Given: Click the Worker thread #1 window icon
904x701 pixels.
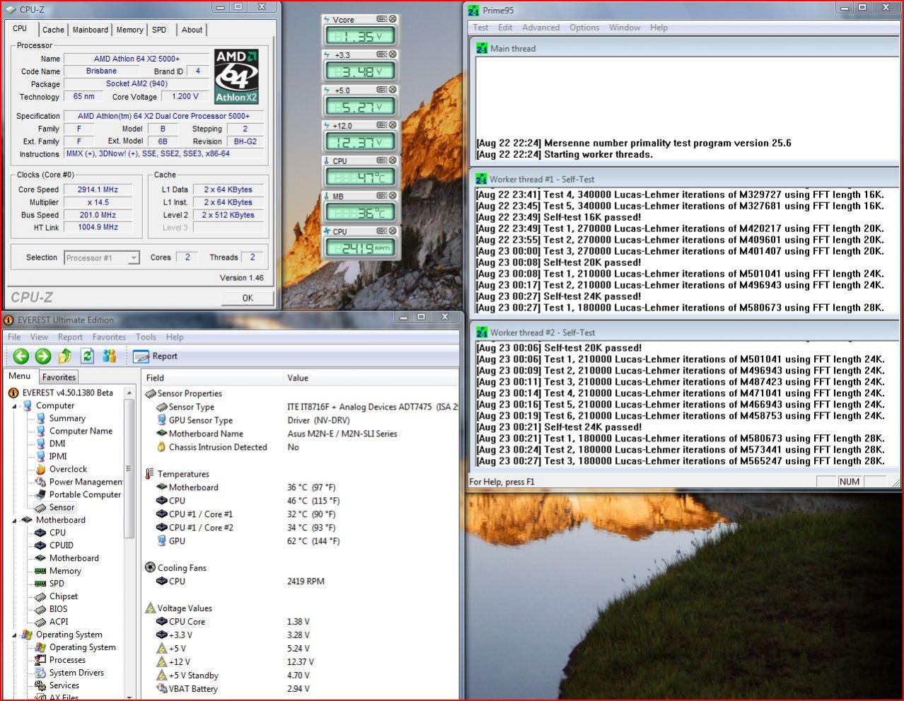Looking at the screenshot, I should click(x=482, y=179).
